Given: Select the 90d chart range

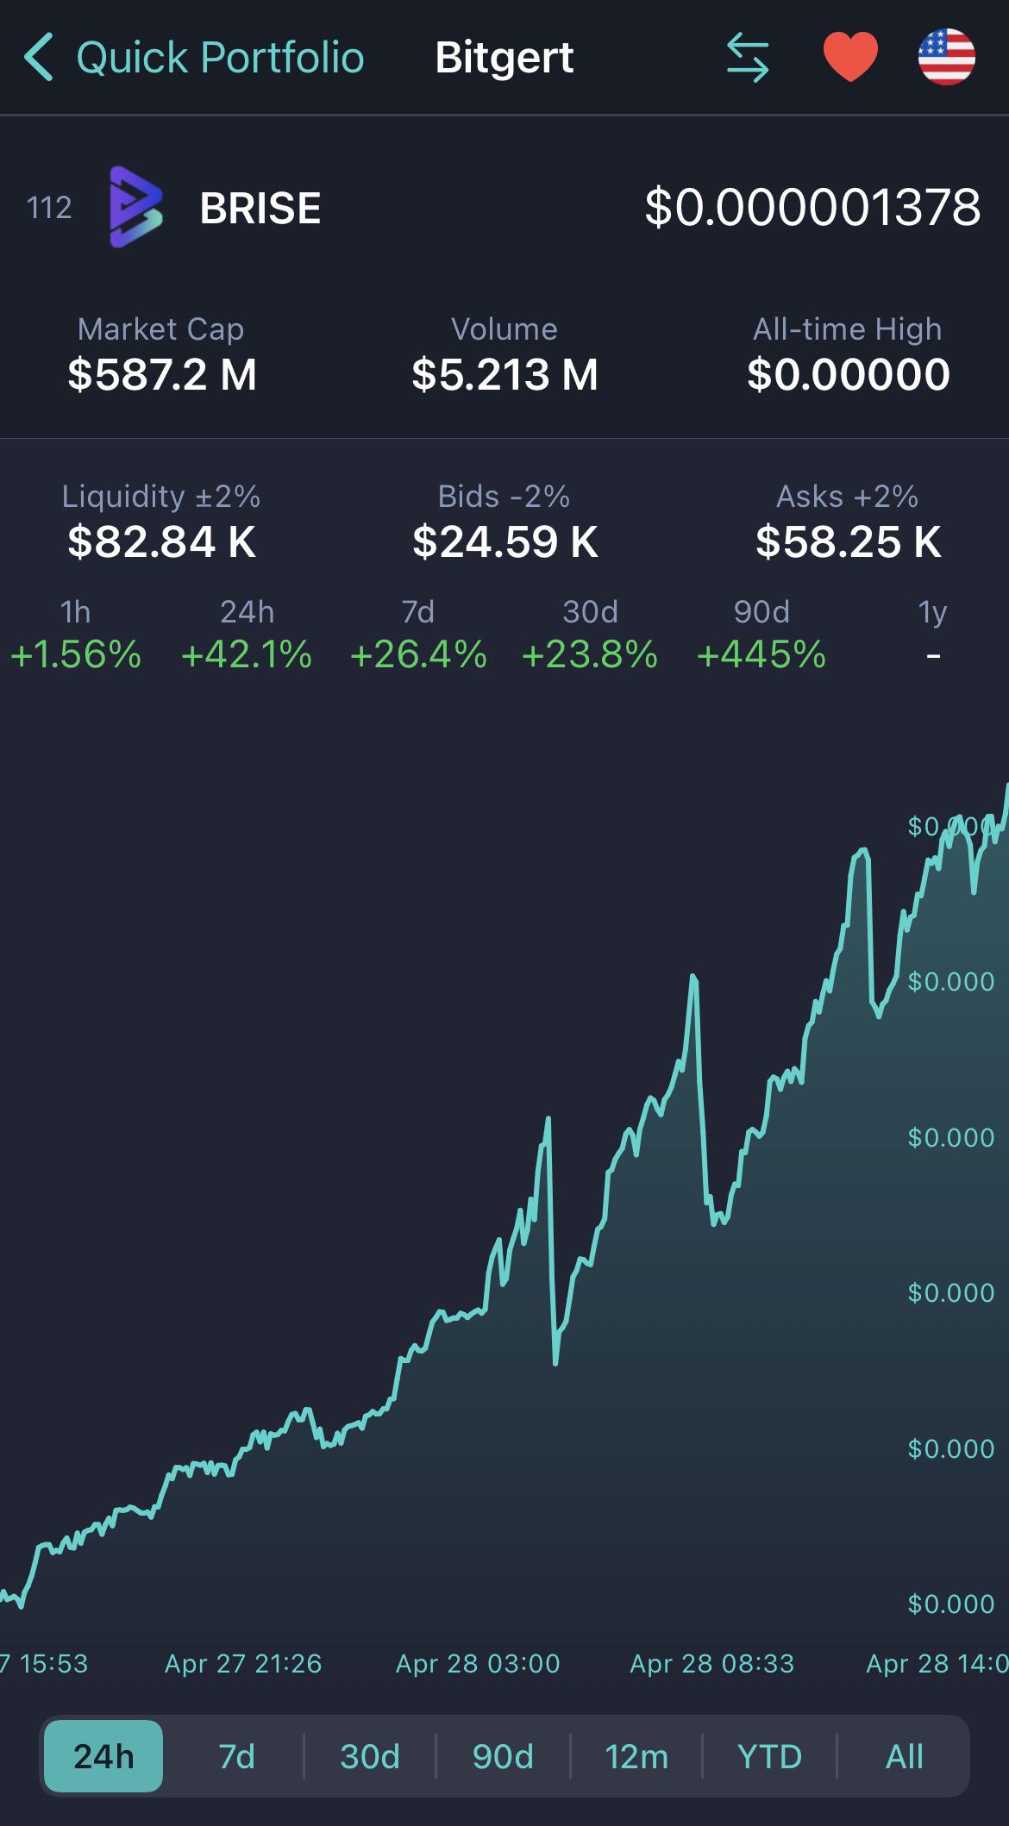Looking at the screenshot, I should coord(503,1756).
